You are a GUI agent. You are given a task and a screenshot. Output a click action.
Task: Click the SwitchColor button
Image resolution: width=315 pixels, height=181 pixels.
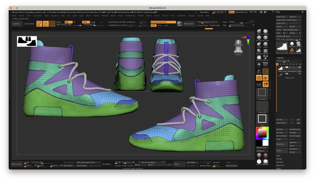[262, 148]
